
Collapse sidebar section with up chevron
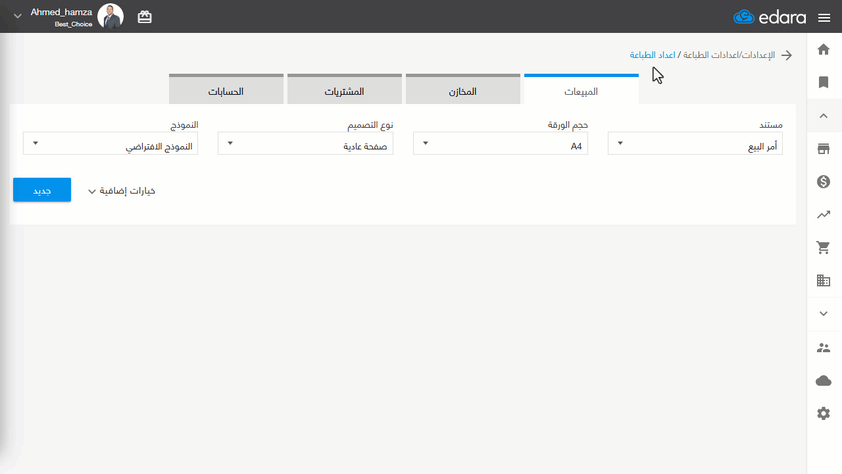pyautogui.click(x=824, y=116)
